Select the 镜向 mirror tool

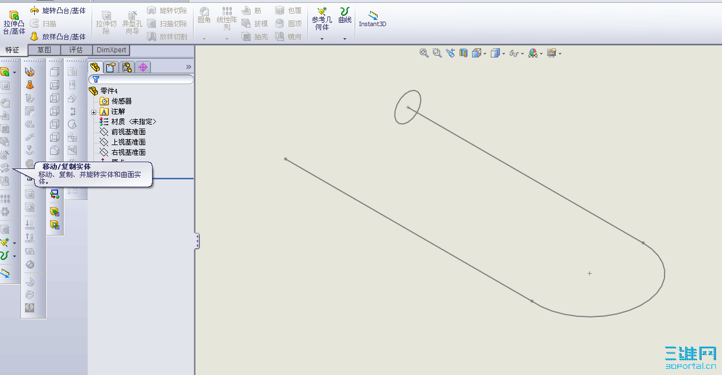tap(288, 36)
